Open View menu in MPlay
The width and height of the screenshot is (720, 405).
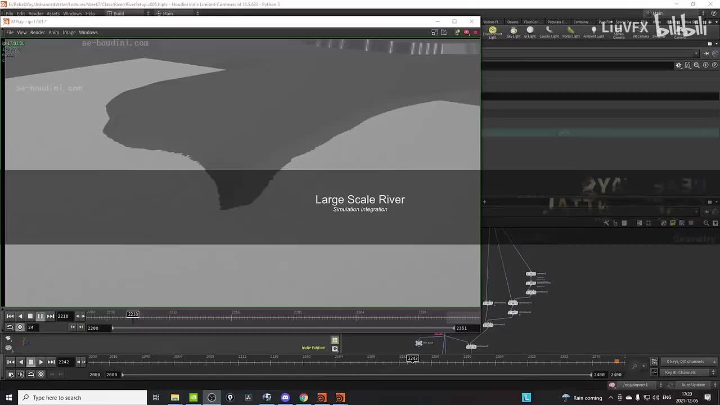click(x=22, y=33)
